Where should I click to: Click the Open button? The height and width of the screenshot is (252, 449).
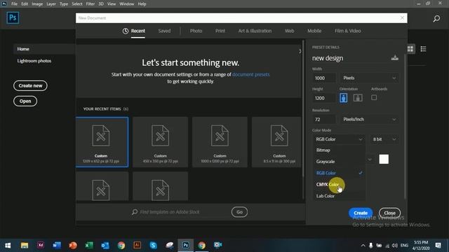[25, 101]
